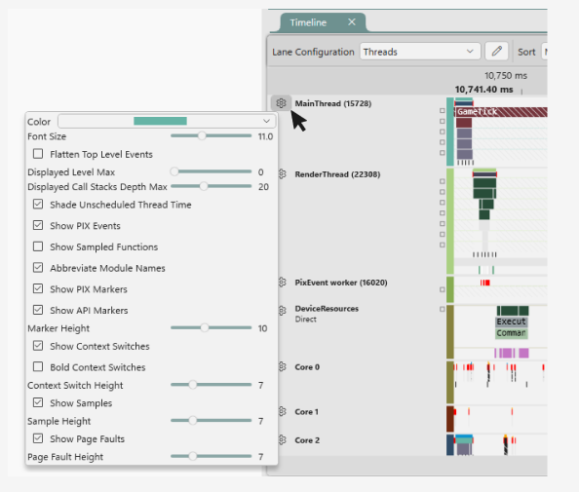The image size is (579, 492).
Task: Click the 10,741.40 ms time marker
Action: point(483,90)
